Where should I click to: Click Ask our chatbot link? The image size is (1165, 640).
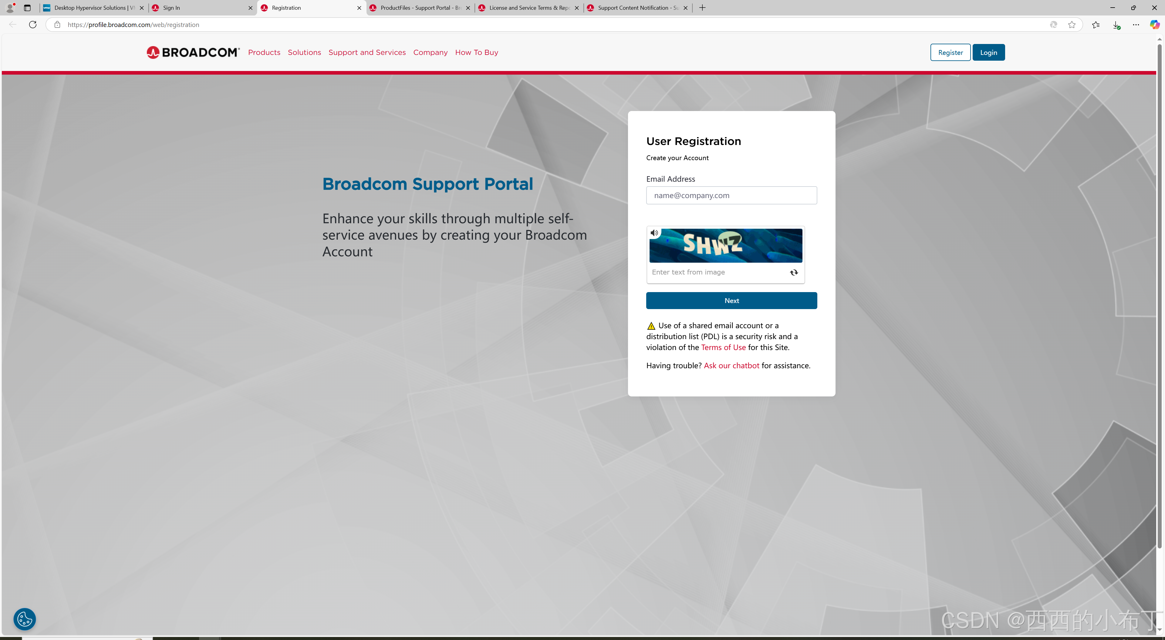[731, 365]
